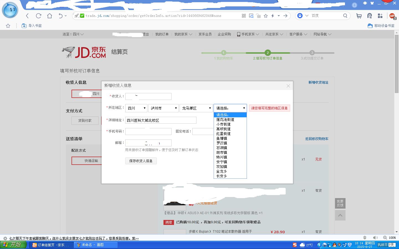This screenshot has width=399, height=249.
Task: Open new tab with plus icon
Action: tap(354, 5)
